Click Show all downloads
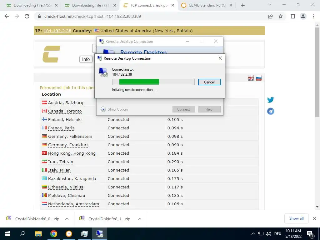320x240 pixels. tap(296, 218)
